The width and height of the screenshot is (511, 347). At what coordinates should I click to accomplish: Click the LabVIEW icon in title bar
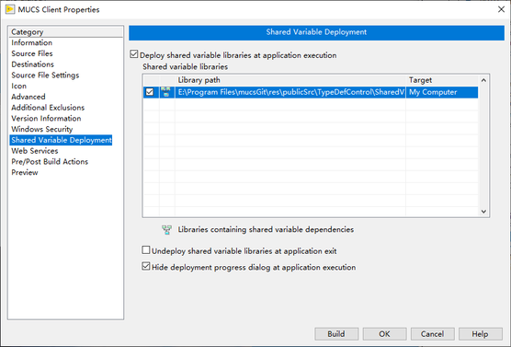(x=10, y=9)
